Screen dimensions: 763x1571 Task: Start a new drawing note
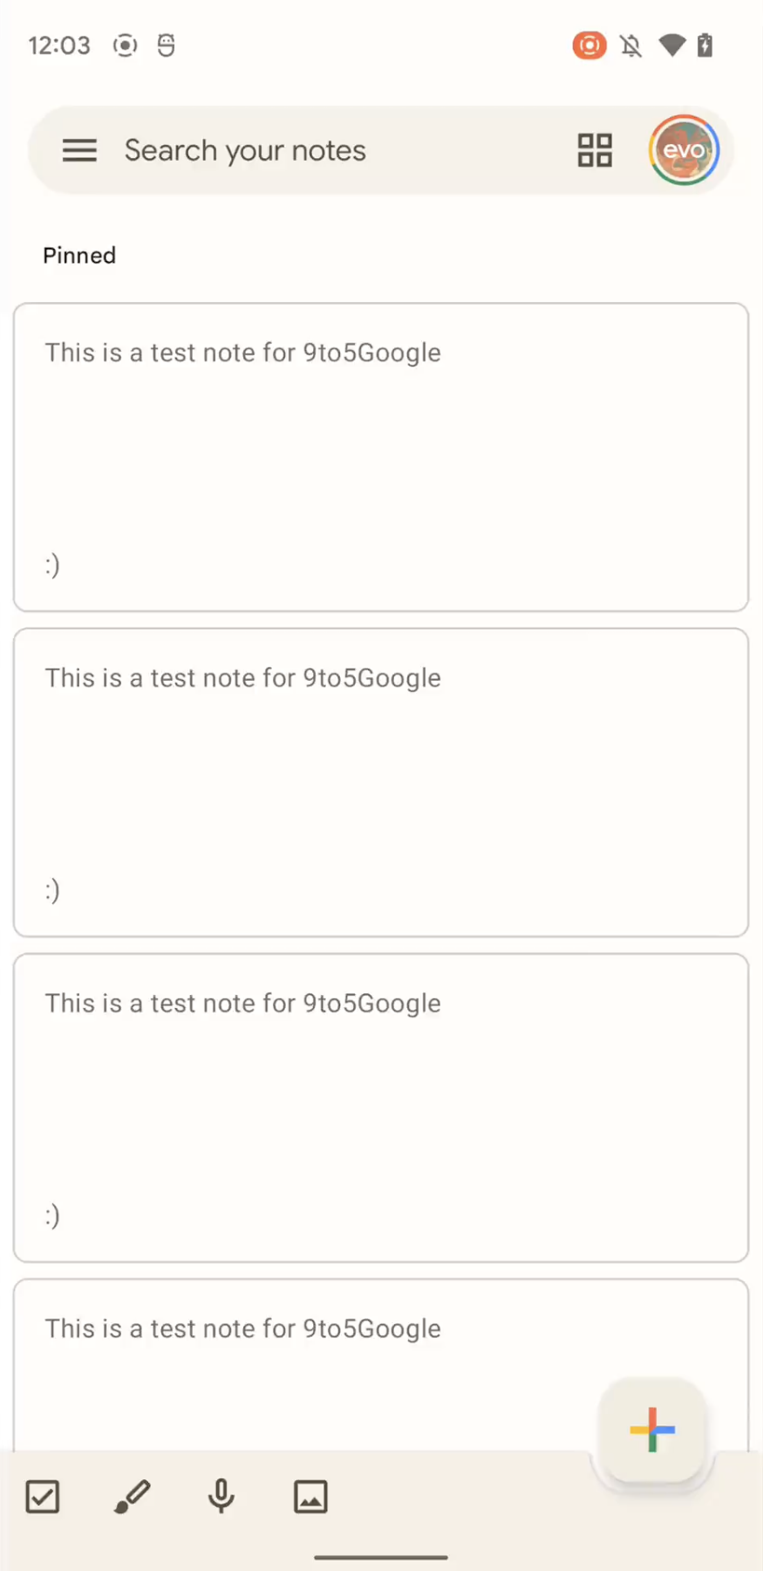[132, 1496]
